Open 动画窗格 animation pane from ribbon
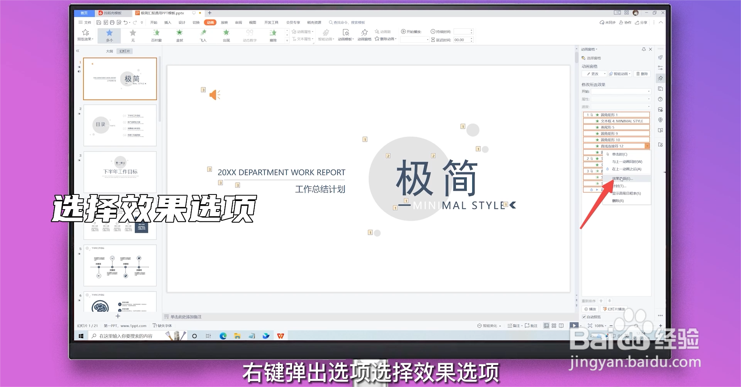This screenshot has height=387, width=741. point(364,35)
